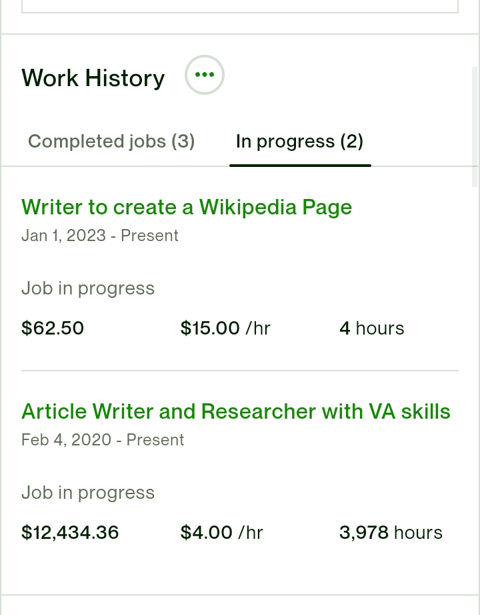Viewport: 480px width, 615px height.
Task: Click Job in progress under Article Writer job
Action: click(88, 493)
